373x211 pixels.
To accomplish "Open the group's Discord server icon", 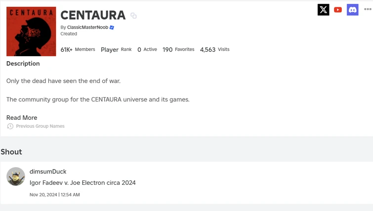I will (352, 9).
